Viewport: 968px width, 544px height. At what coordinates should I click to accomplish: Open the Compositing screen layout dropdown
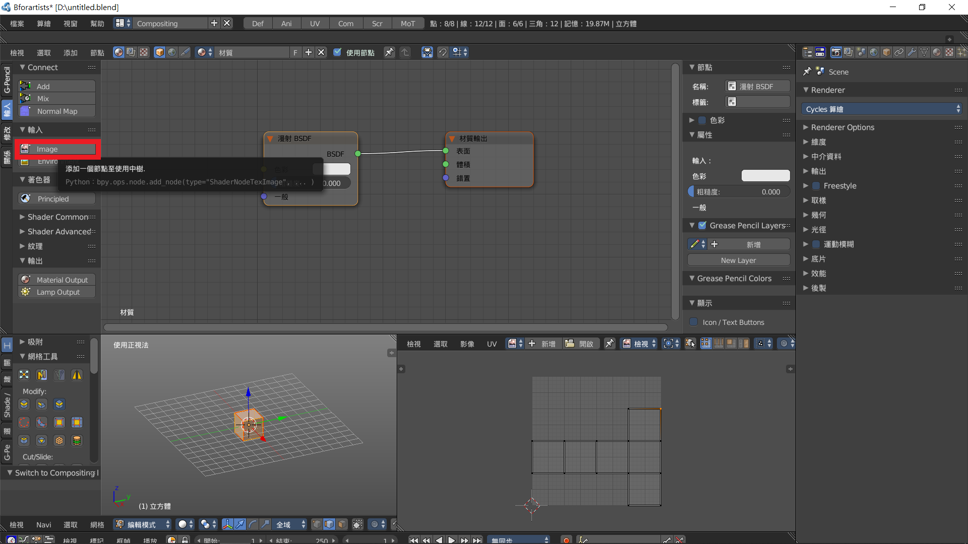click(x=123, y=23)
